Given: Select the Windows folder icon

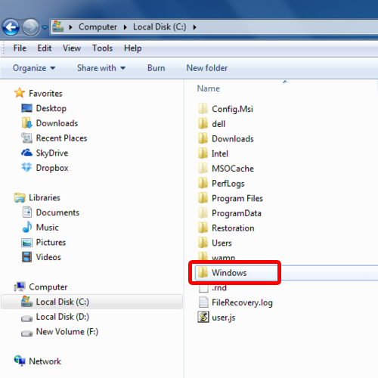Looking at the screenshot, I should click(x=203, y=272).
